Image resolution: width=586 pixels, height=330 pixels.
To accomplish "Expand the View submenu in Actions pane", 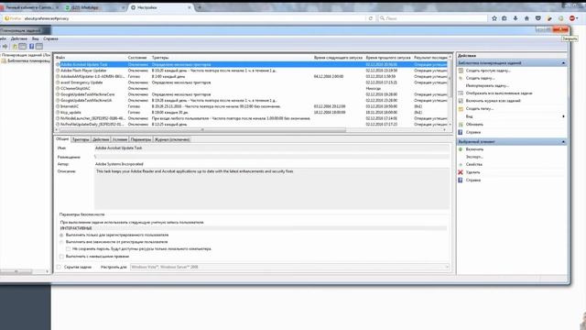I will [563, 116].
